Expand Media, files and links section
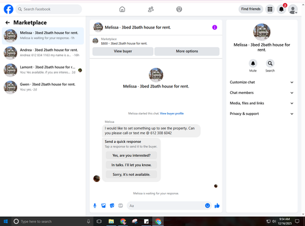This screenshot has height=226, width=305. pos(262,103)
